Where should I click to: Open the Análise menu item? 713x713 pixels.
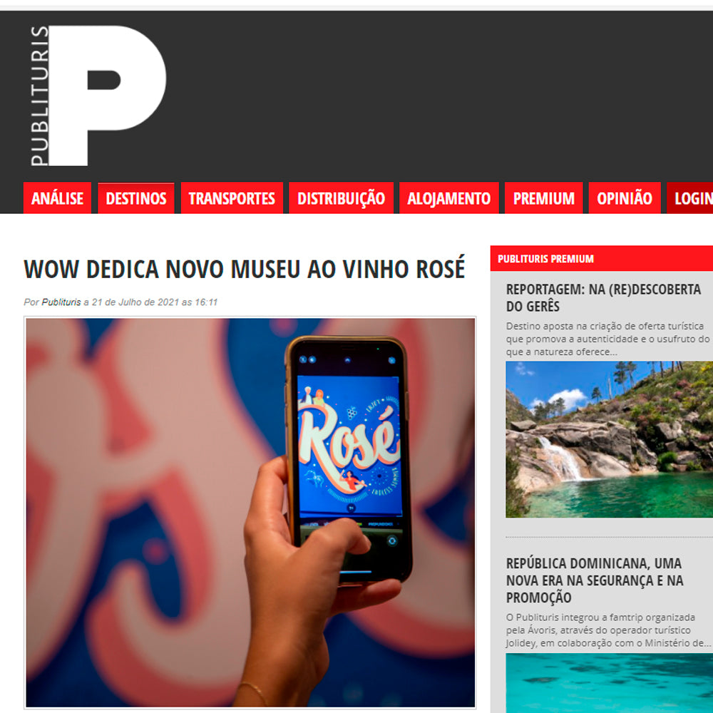[x=57, y=198]
